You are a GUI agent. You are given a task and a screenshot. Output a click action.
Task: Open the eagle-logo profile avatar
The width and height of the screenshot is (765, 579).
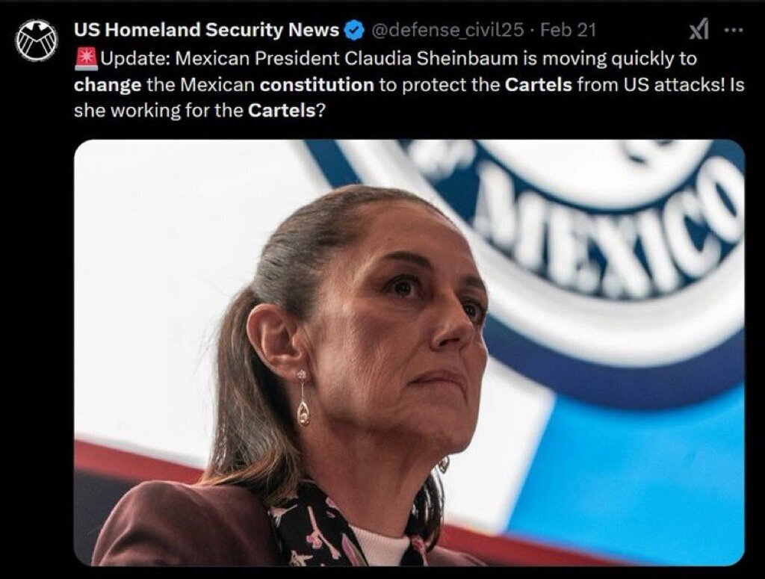tap(36, 40)
